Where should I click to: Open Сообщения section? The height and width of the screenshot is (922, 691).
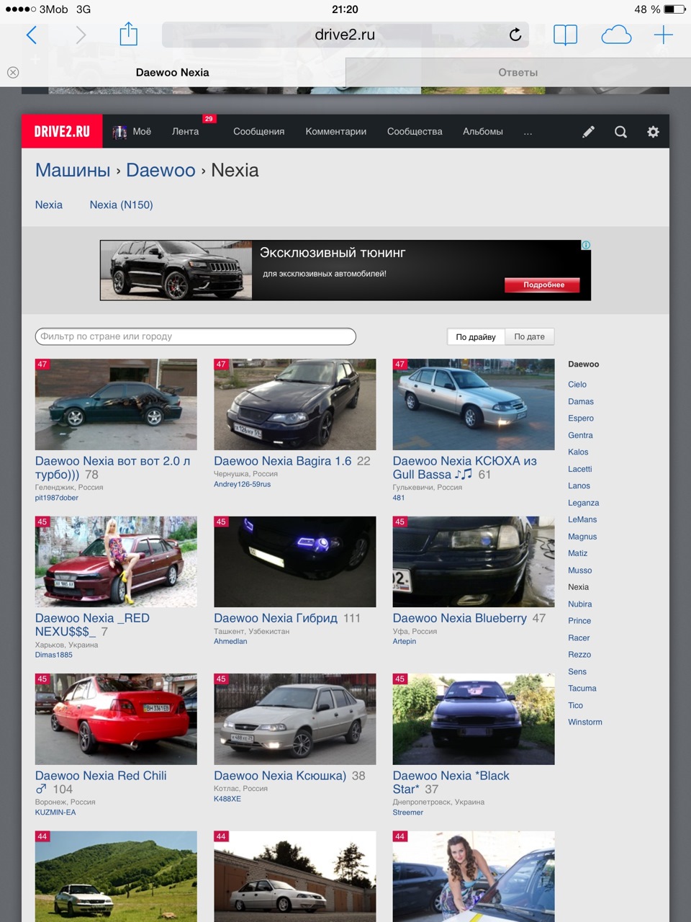(258, 132)
